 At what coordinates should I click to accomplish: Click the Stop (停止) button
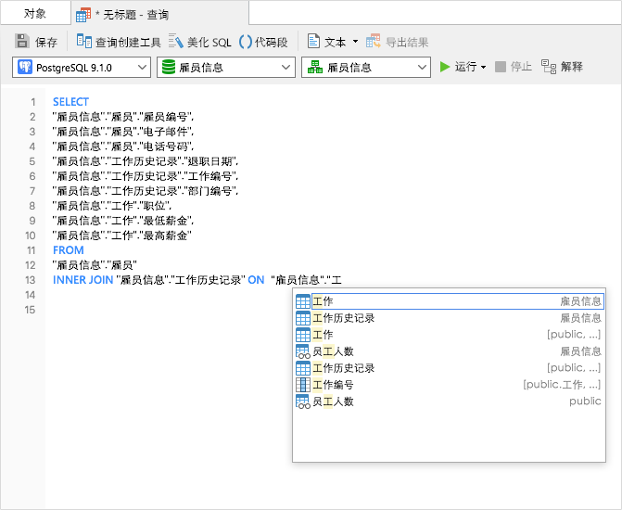pos(514,67)
